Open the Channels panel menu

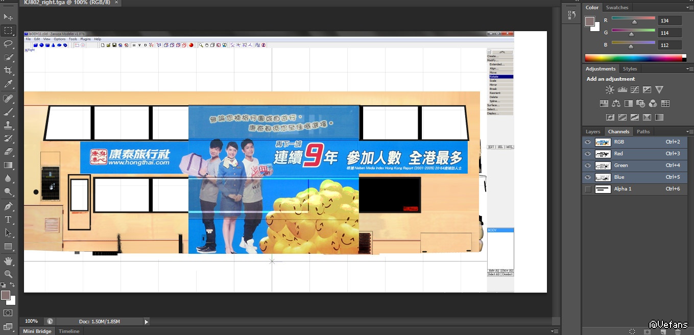click(689, 132)
